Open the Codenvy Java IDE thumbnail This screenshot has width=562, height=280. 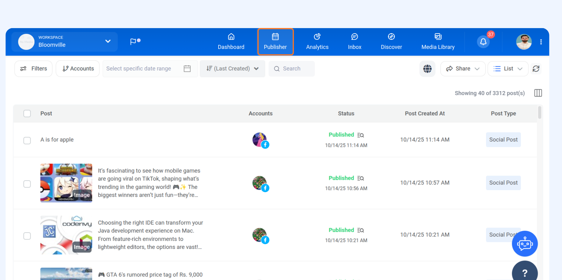pos(66,235)
